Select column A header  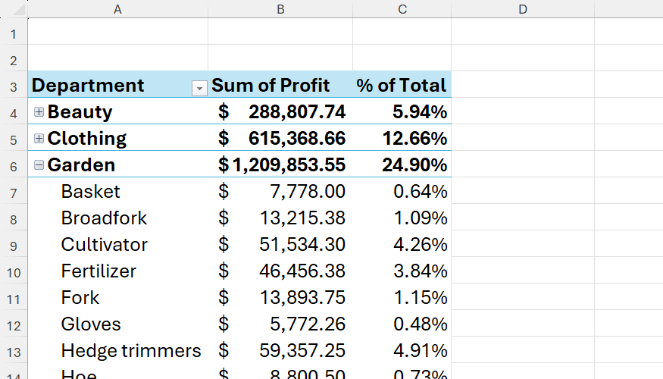pyautogui.click(x=118, y=9)
